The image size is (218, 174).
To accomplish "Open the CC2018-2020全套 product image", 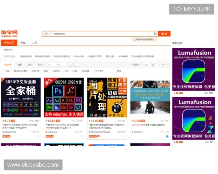I will (x=64, y=98).
